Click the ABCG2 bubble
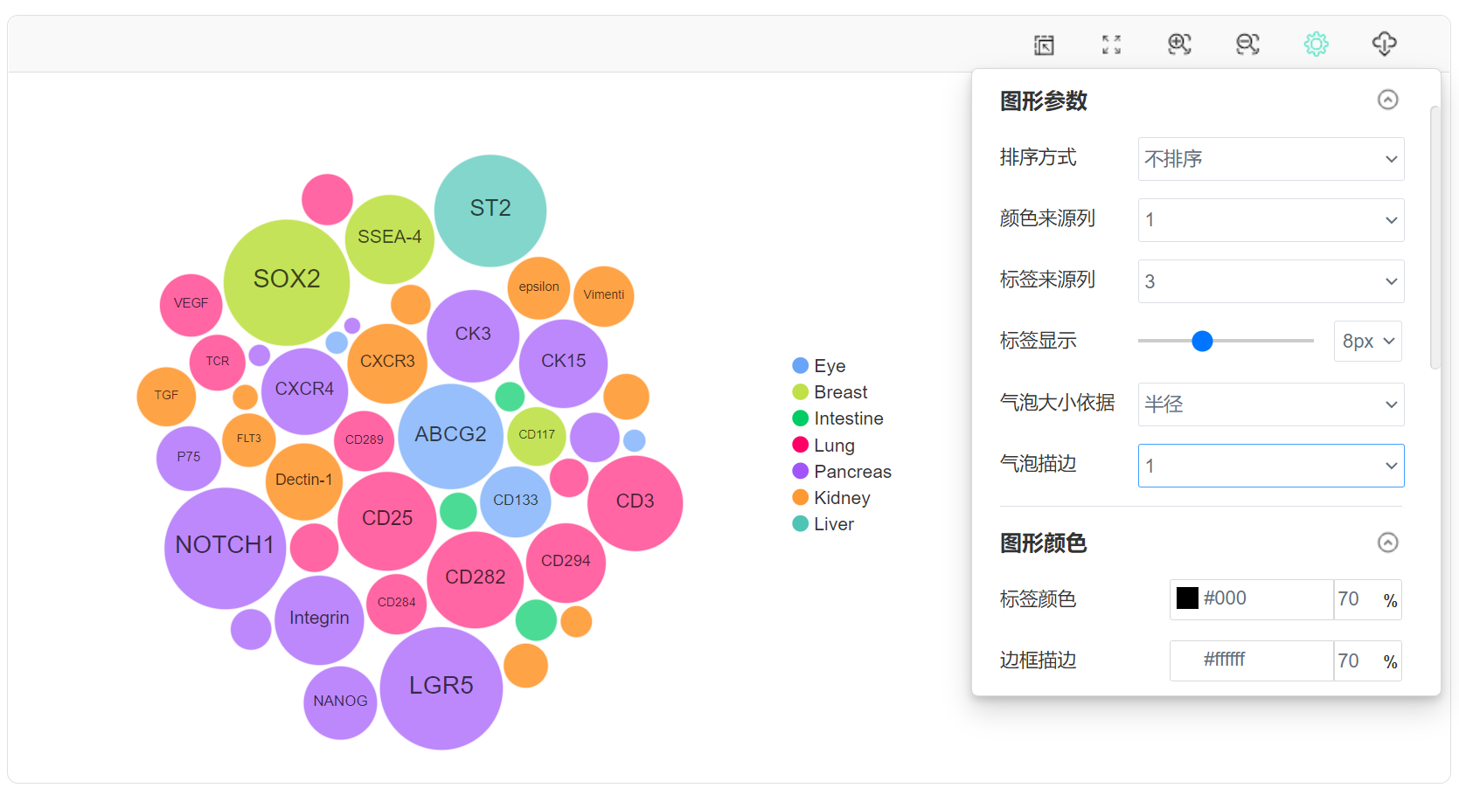Viewport: 1459px width, 795px height. (x=451, y=436)
